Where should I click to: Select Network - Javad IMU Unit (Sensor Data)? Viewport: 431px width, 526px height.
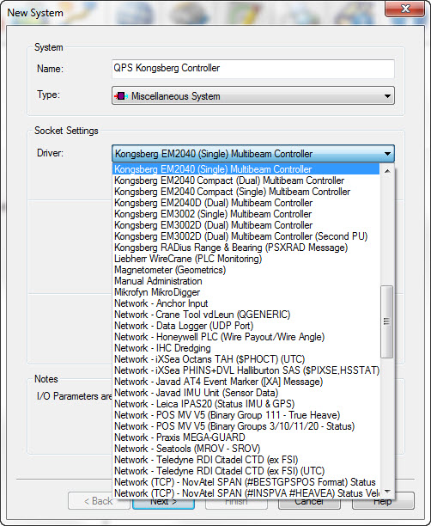[246, 393]
